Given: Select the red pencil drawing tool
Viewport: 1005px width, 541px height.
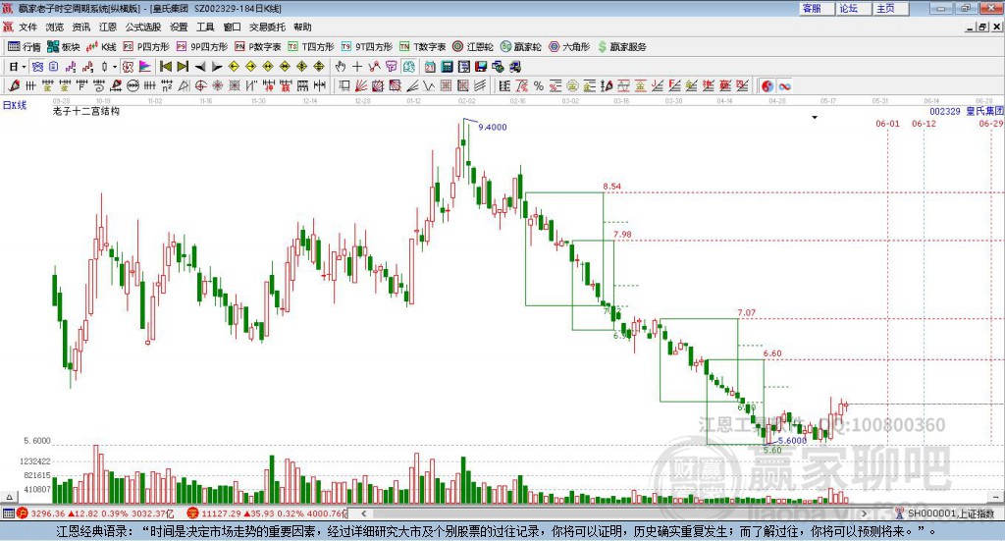Looking at the screenshot, I should tap(14, 85).
